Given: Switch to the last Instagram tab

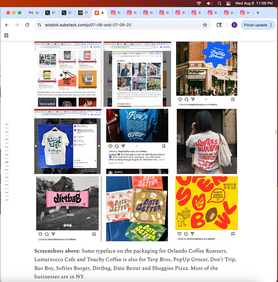Looking at the screenshot, I should click(245, 13).
